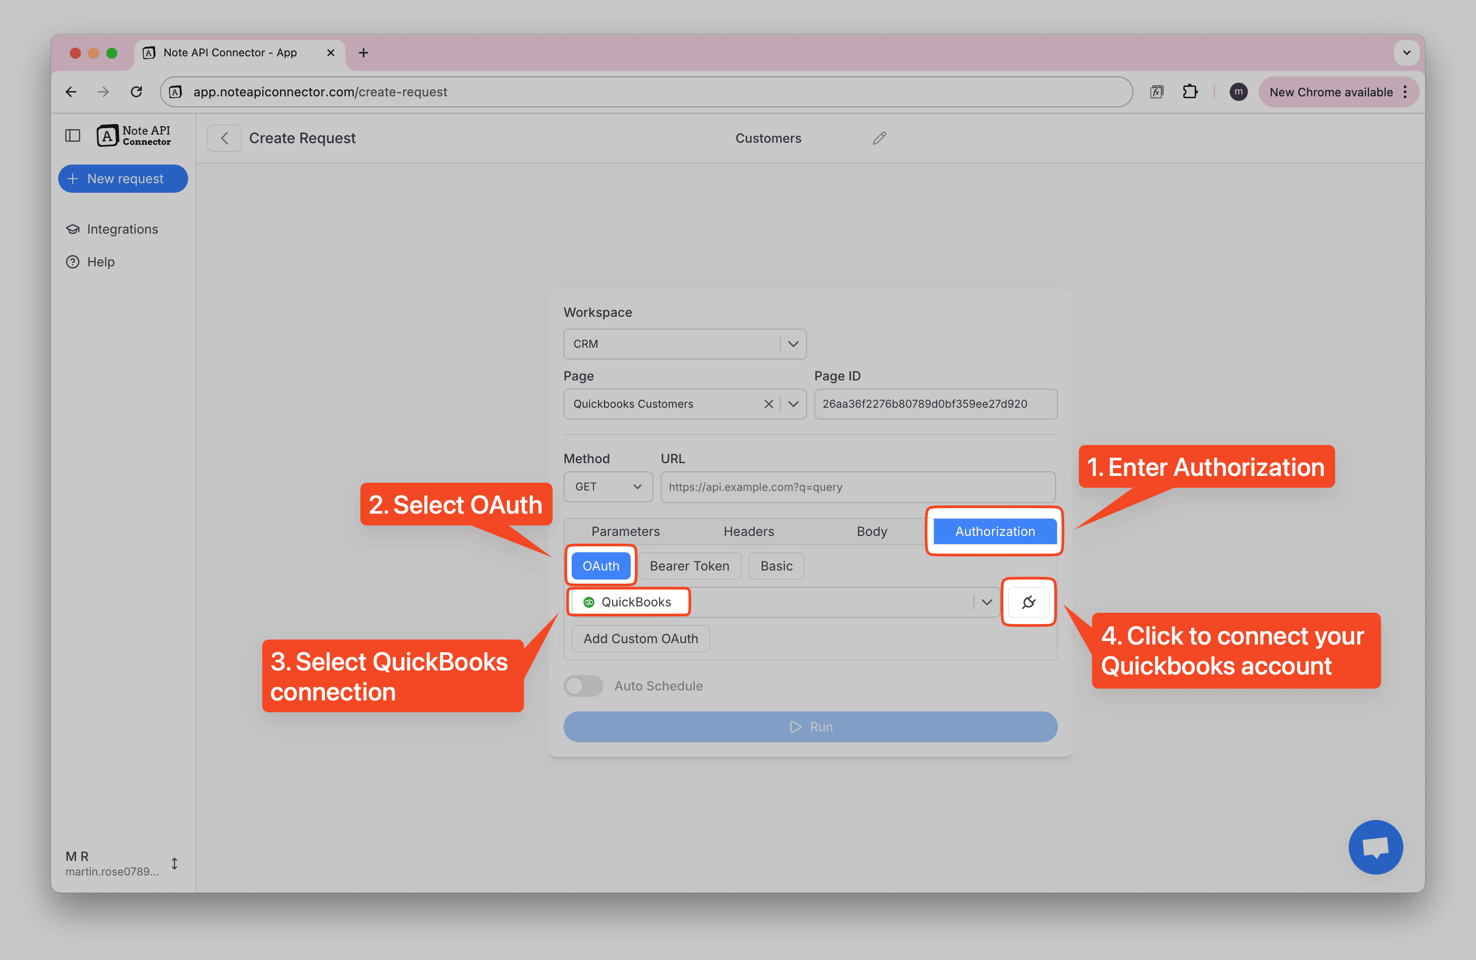Click the site info icon in address bar
This screenshot has height=960, width=1476.
(x=176, y=92)
